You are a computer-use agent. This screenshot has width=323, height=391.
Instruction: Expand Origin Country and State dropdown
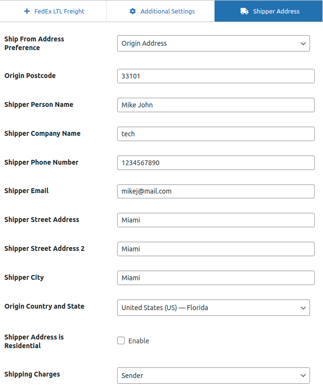tap(213, 308)
